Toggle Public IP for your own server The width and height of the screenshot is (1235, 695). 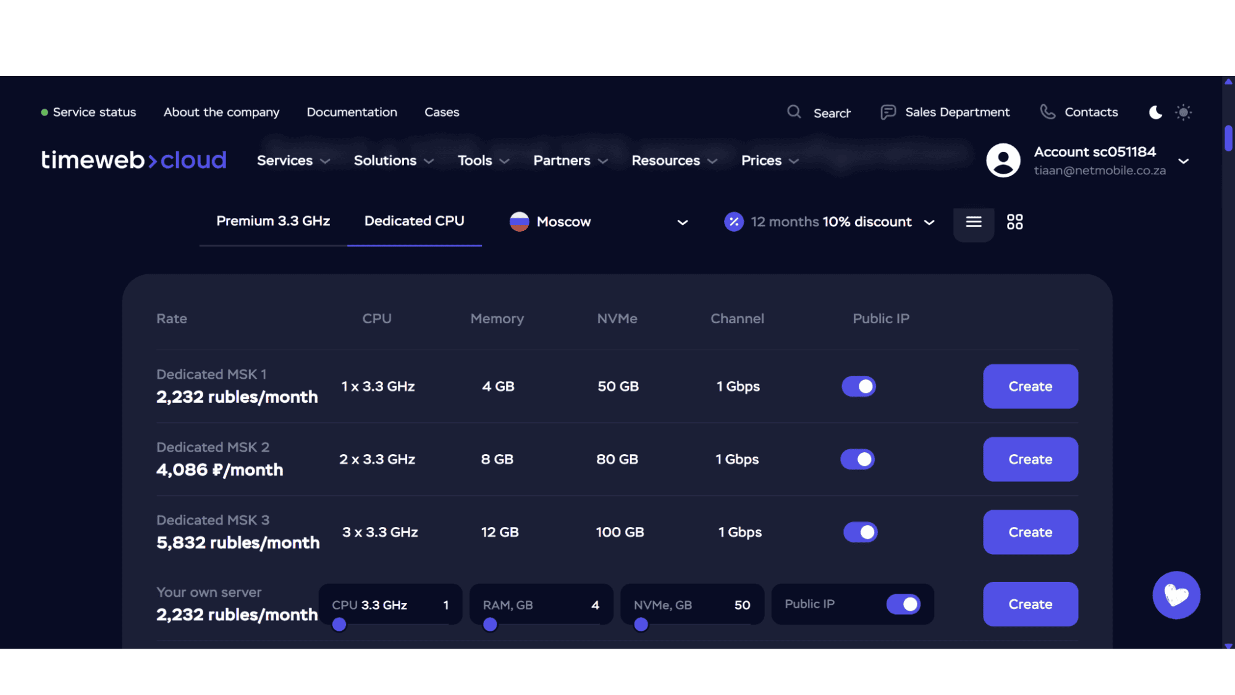click(903, 604)
